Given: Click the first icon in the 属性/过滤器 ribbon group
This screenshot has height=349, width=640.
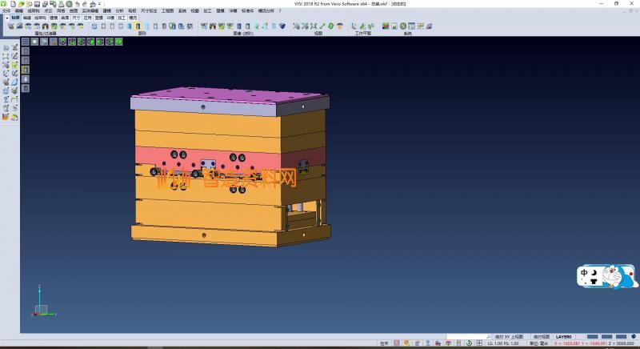Looking at the screenshot, I should point(10,26).
